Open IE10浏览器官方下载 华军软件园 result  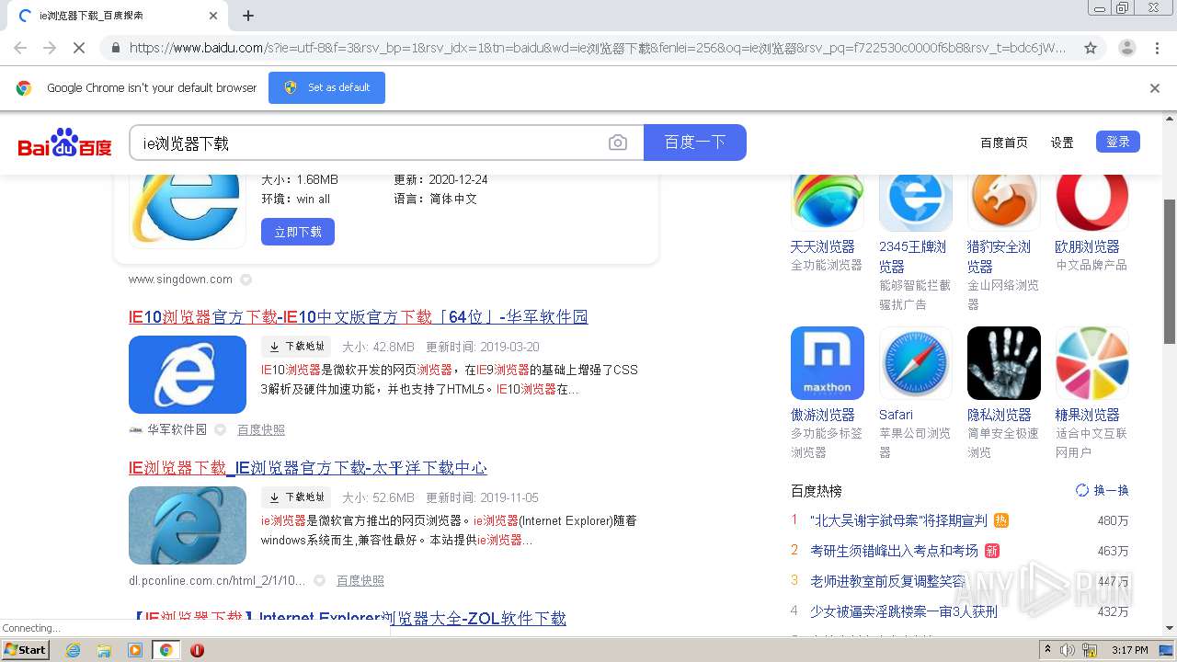pyautogui.click(x=359, y=317)
